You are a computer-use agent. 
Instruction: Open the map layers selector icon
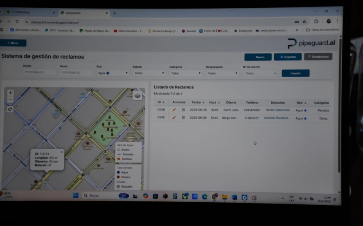click(x=138, y=95)
